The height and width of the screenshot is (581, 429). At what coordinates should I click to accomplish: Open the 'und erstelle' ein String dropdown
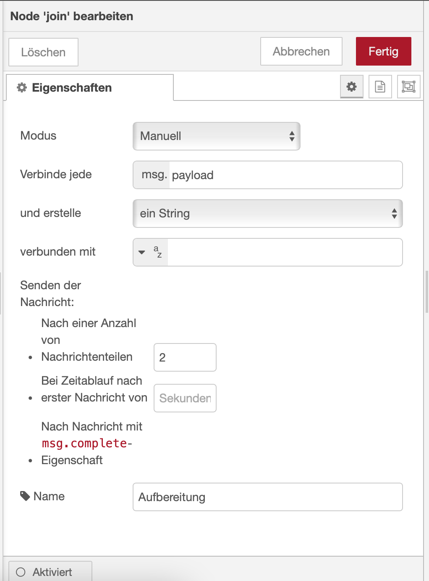point(267,214)
